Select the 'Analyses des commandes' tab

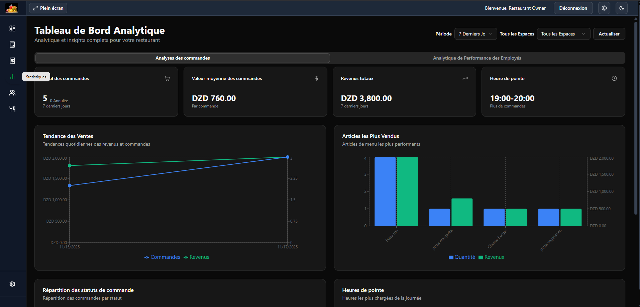pyautogui.click(x=182, y=58)
